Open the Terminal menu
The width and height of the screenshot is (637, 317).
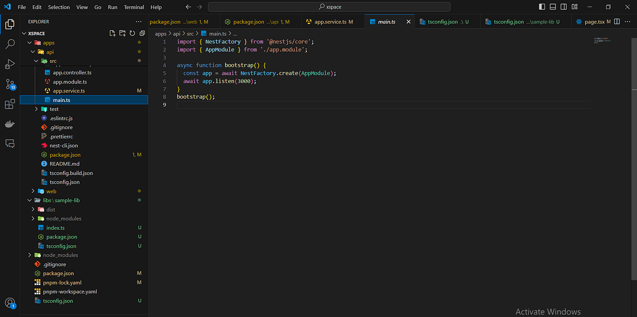(133, 7)
